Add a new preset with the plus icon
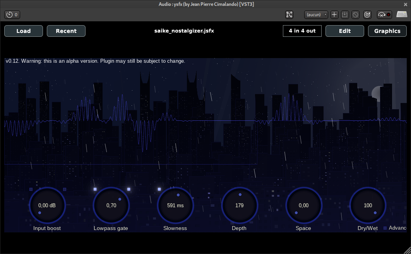The image size is (411, 254). 334,15
